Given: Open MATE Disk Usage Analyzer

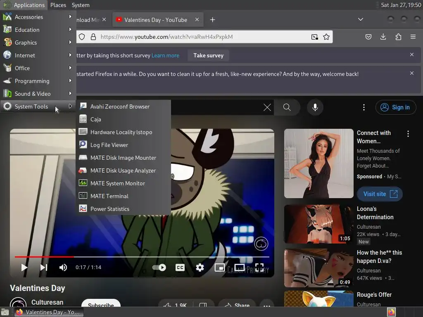Looking at the screenshot, I should point(123,170).
